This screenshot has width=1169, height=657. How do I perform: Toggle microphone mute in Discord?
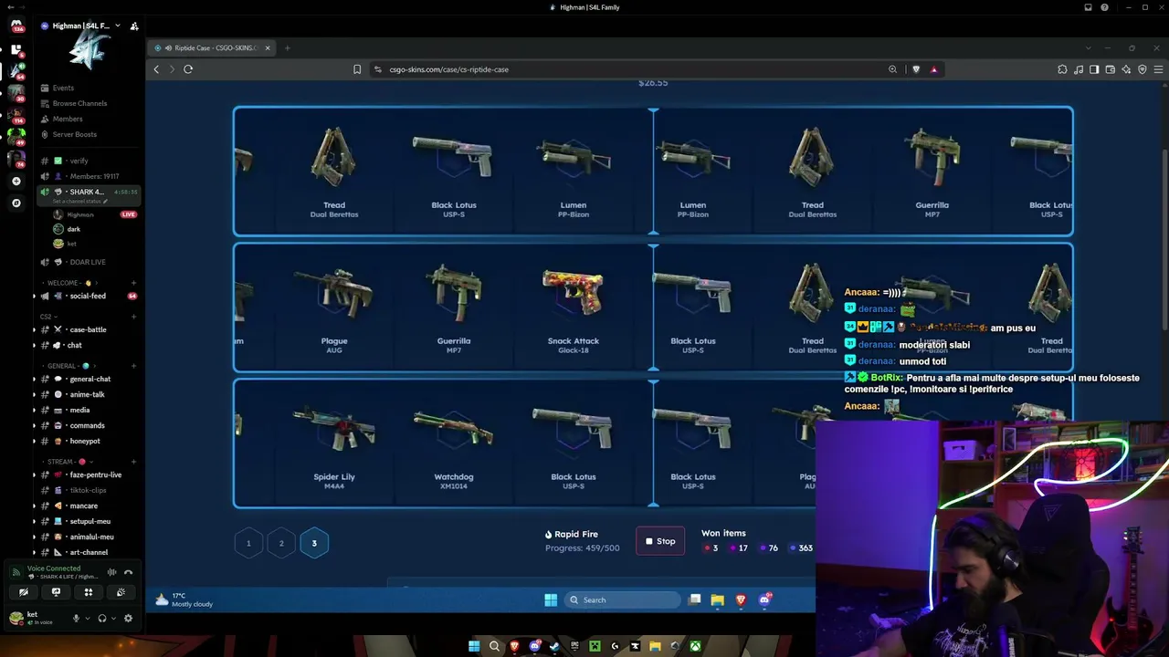76,618
